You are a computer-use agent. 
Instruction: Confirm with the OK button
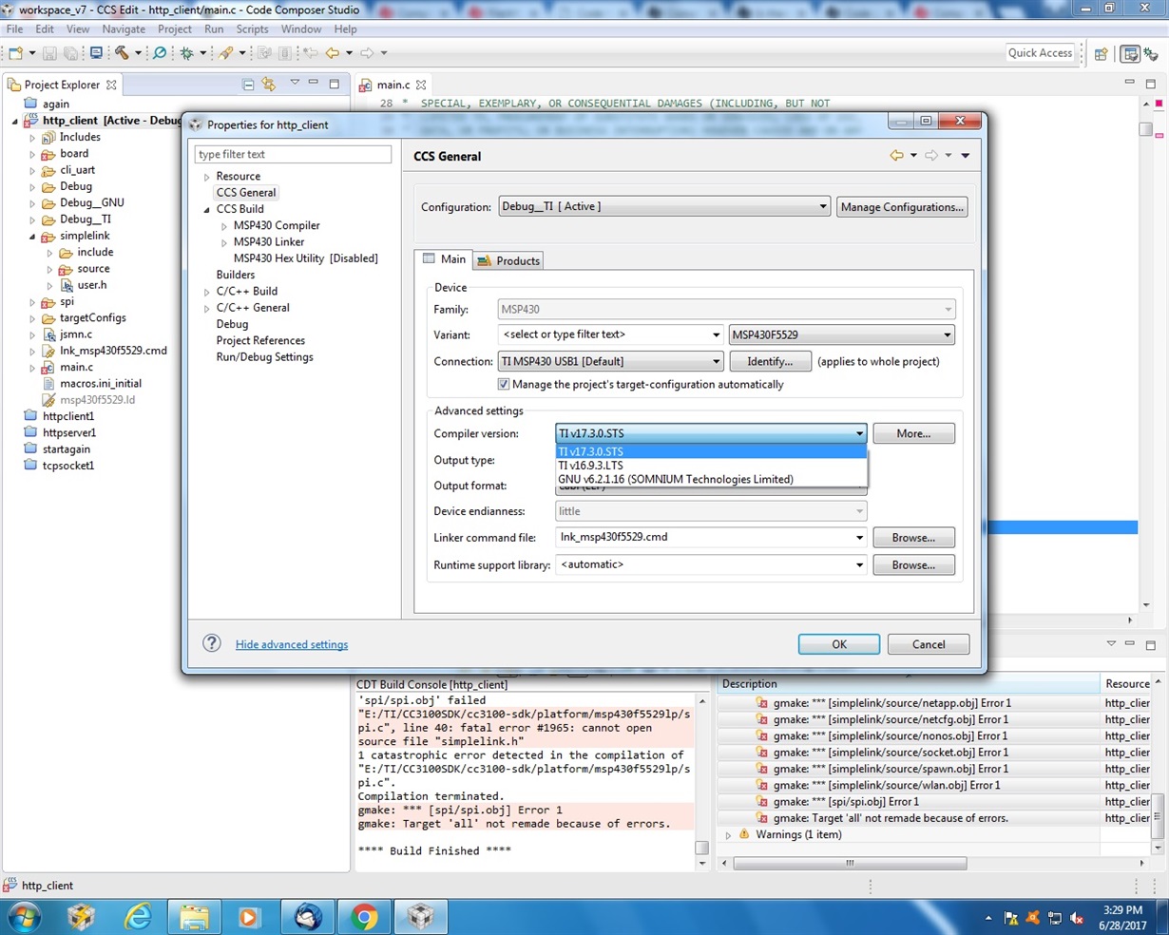(x=839, y=644)
